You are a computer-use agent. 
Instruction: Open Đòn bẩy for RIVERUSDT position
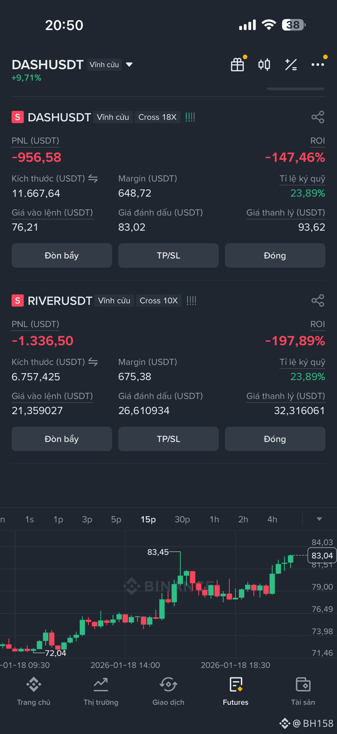[62, 439]
